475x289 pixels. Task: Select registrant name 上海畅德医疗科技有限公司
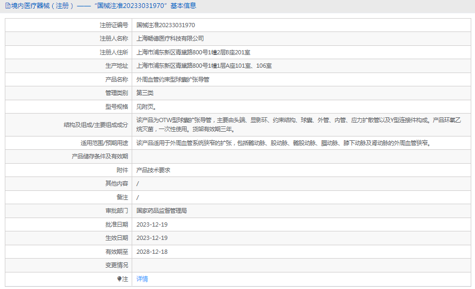pyautogui.click(x=170, y=38)
